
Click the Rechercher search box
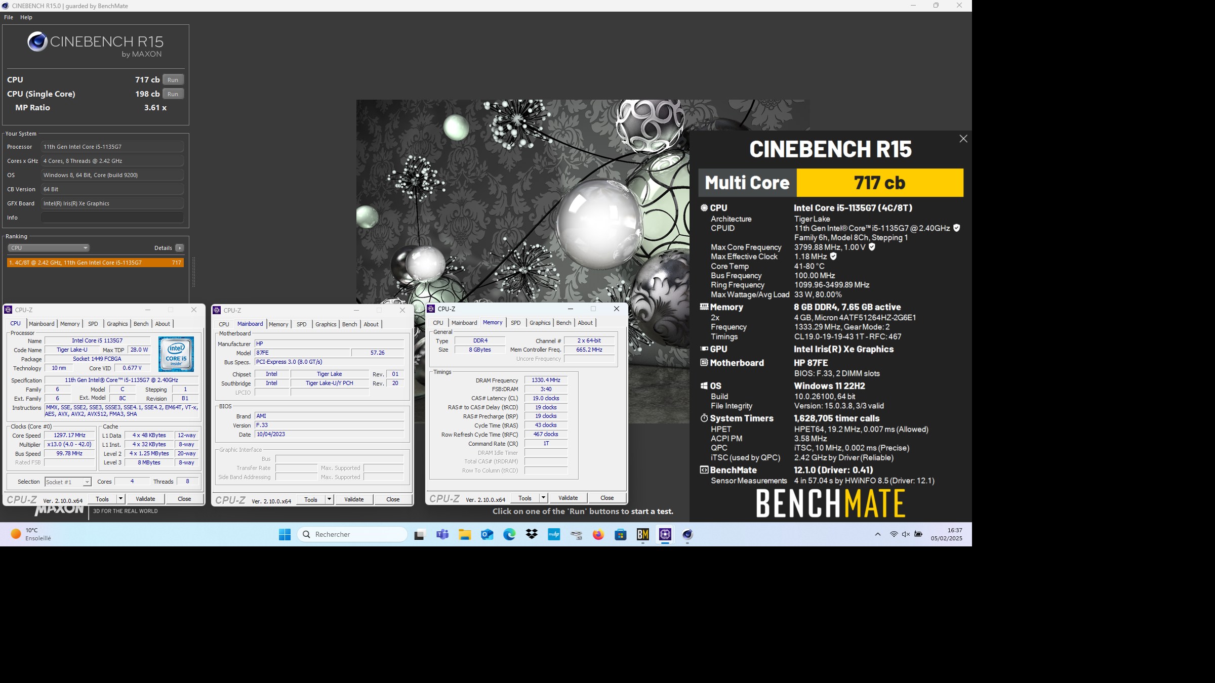[x=352, y=534]
